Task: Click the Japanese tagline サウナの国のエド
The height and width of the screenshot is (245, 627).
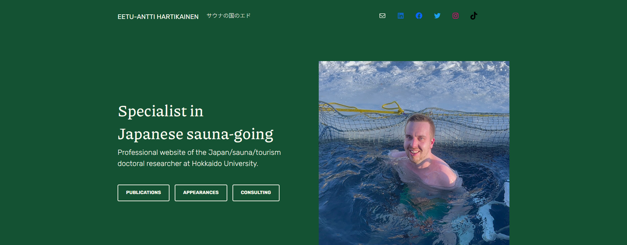Action: click(x=229, y=16)
